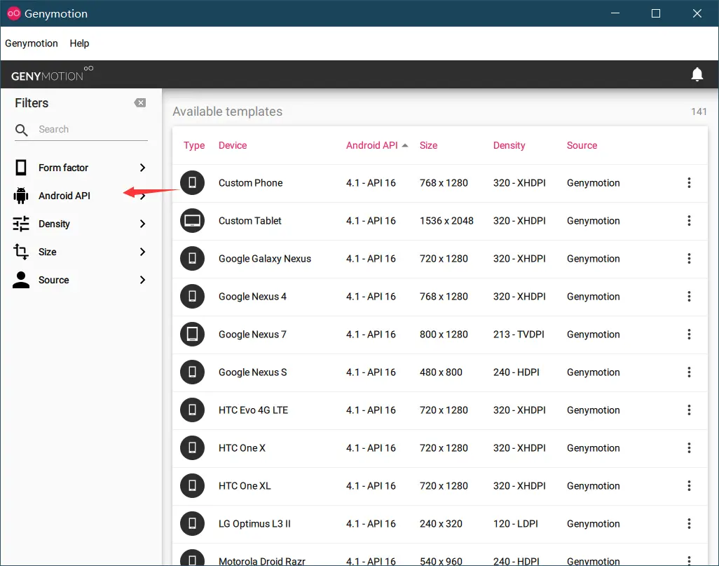
Task: Sort by Device column header
Action: 233,145
